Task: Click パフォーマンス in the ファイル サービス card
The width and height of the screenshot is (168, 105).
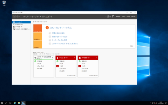Action: pos(41,66)
